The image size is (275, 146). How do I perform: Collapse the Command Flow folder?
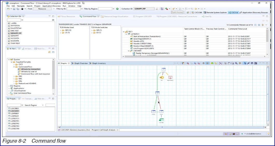click(x=14, y=67)
